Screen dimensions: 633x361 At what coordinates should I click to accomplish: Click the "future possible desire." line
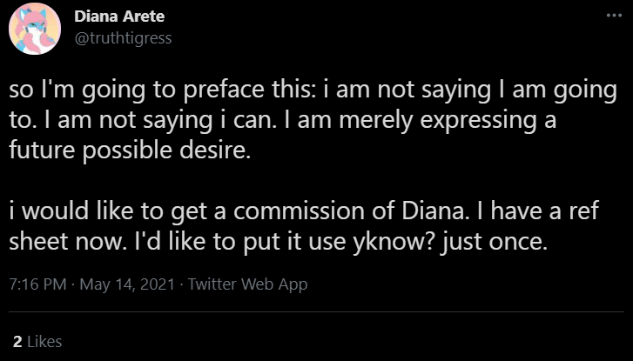130,151
